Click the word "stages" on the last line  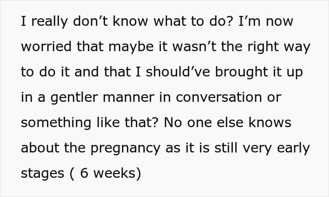click(43, 173)
